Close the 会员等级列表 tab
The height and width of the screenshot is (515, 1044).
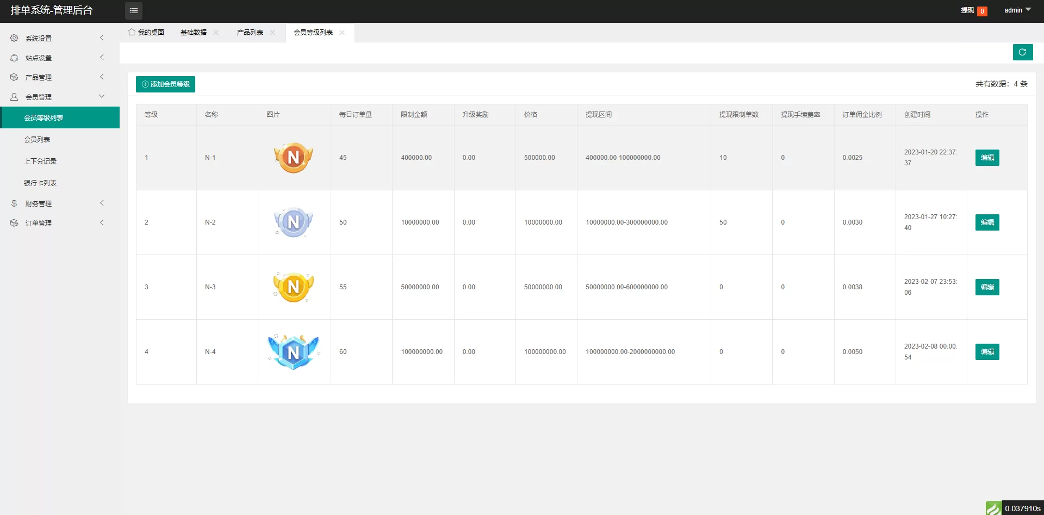pos(342,33)
